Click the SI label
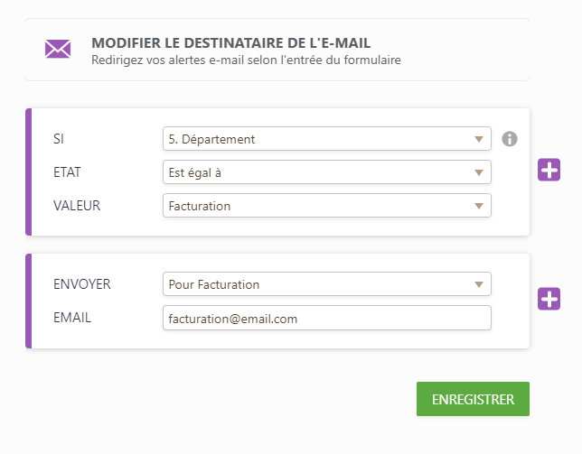 pos(60,139)
